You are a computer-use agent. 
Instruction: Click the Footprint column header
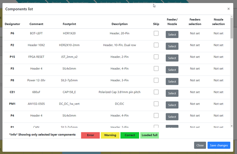(x=69, y=24)
